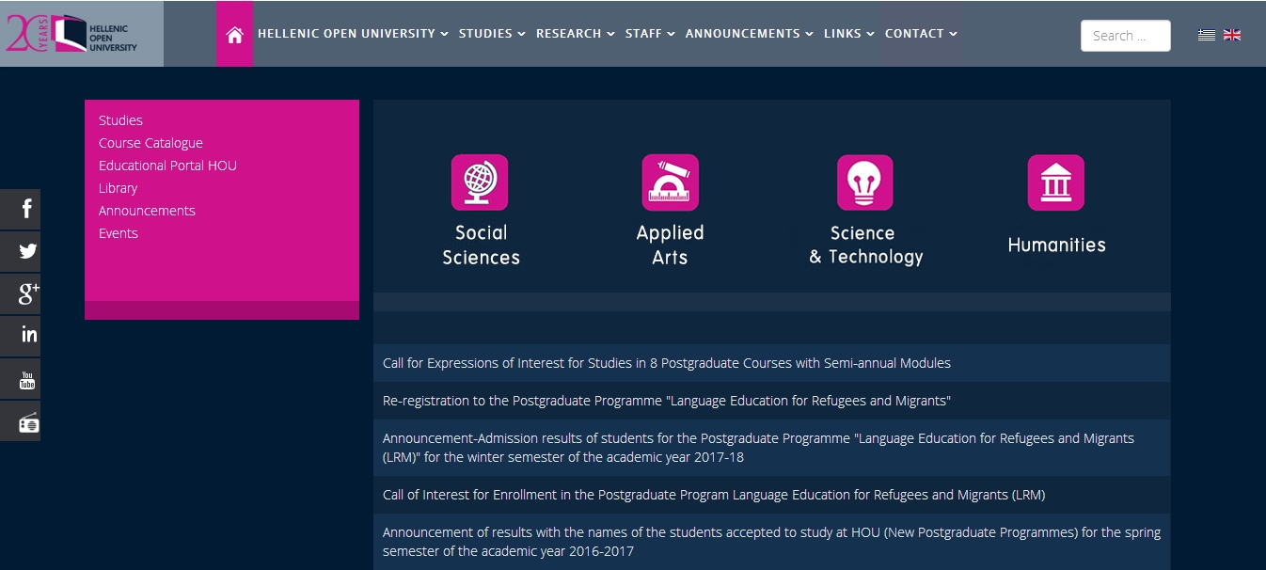1266x570 pixels.
Task: Select the Social Sciences globe icon
Action: tap(480, 182)
